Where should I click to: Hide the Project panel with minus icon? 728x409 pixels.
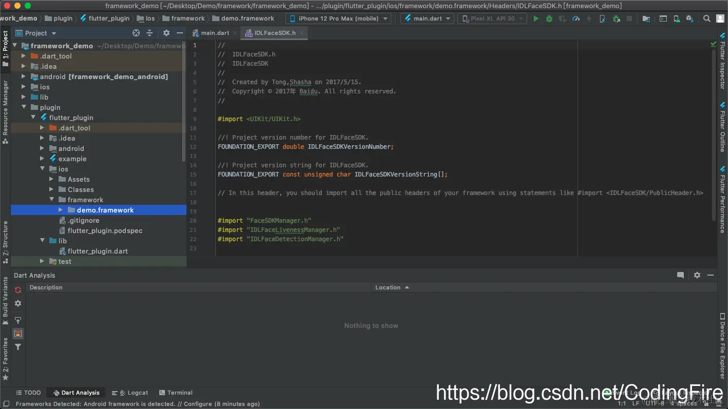179,33
